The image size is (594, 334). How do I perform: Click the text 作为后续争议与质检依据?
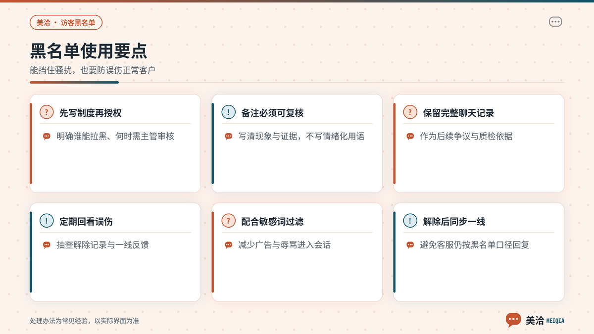click(466, 136)
